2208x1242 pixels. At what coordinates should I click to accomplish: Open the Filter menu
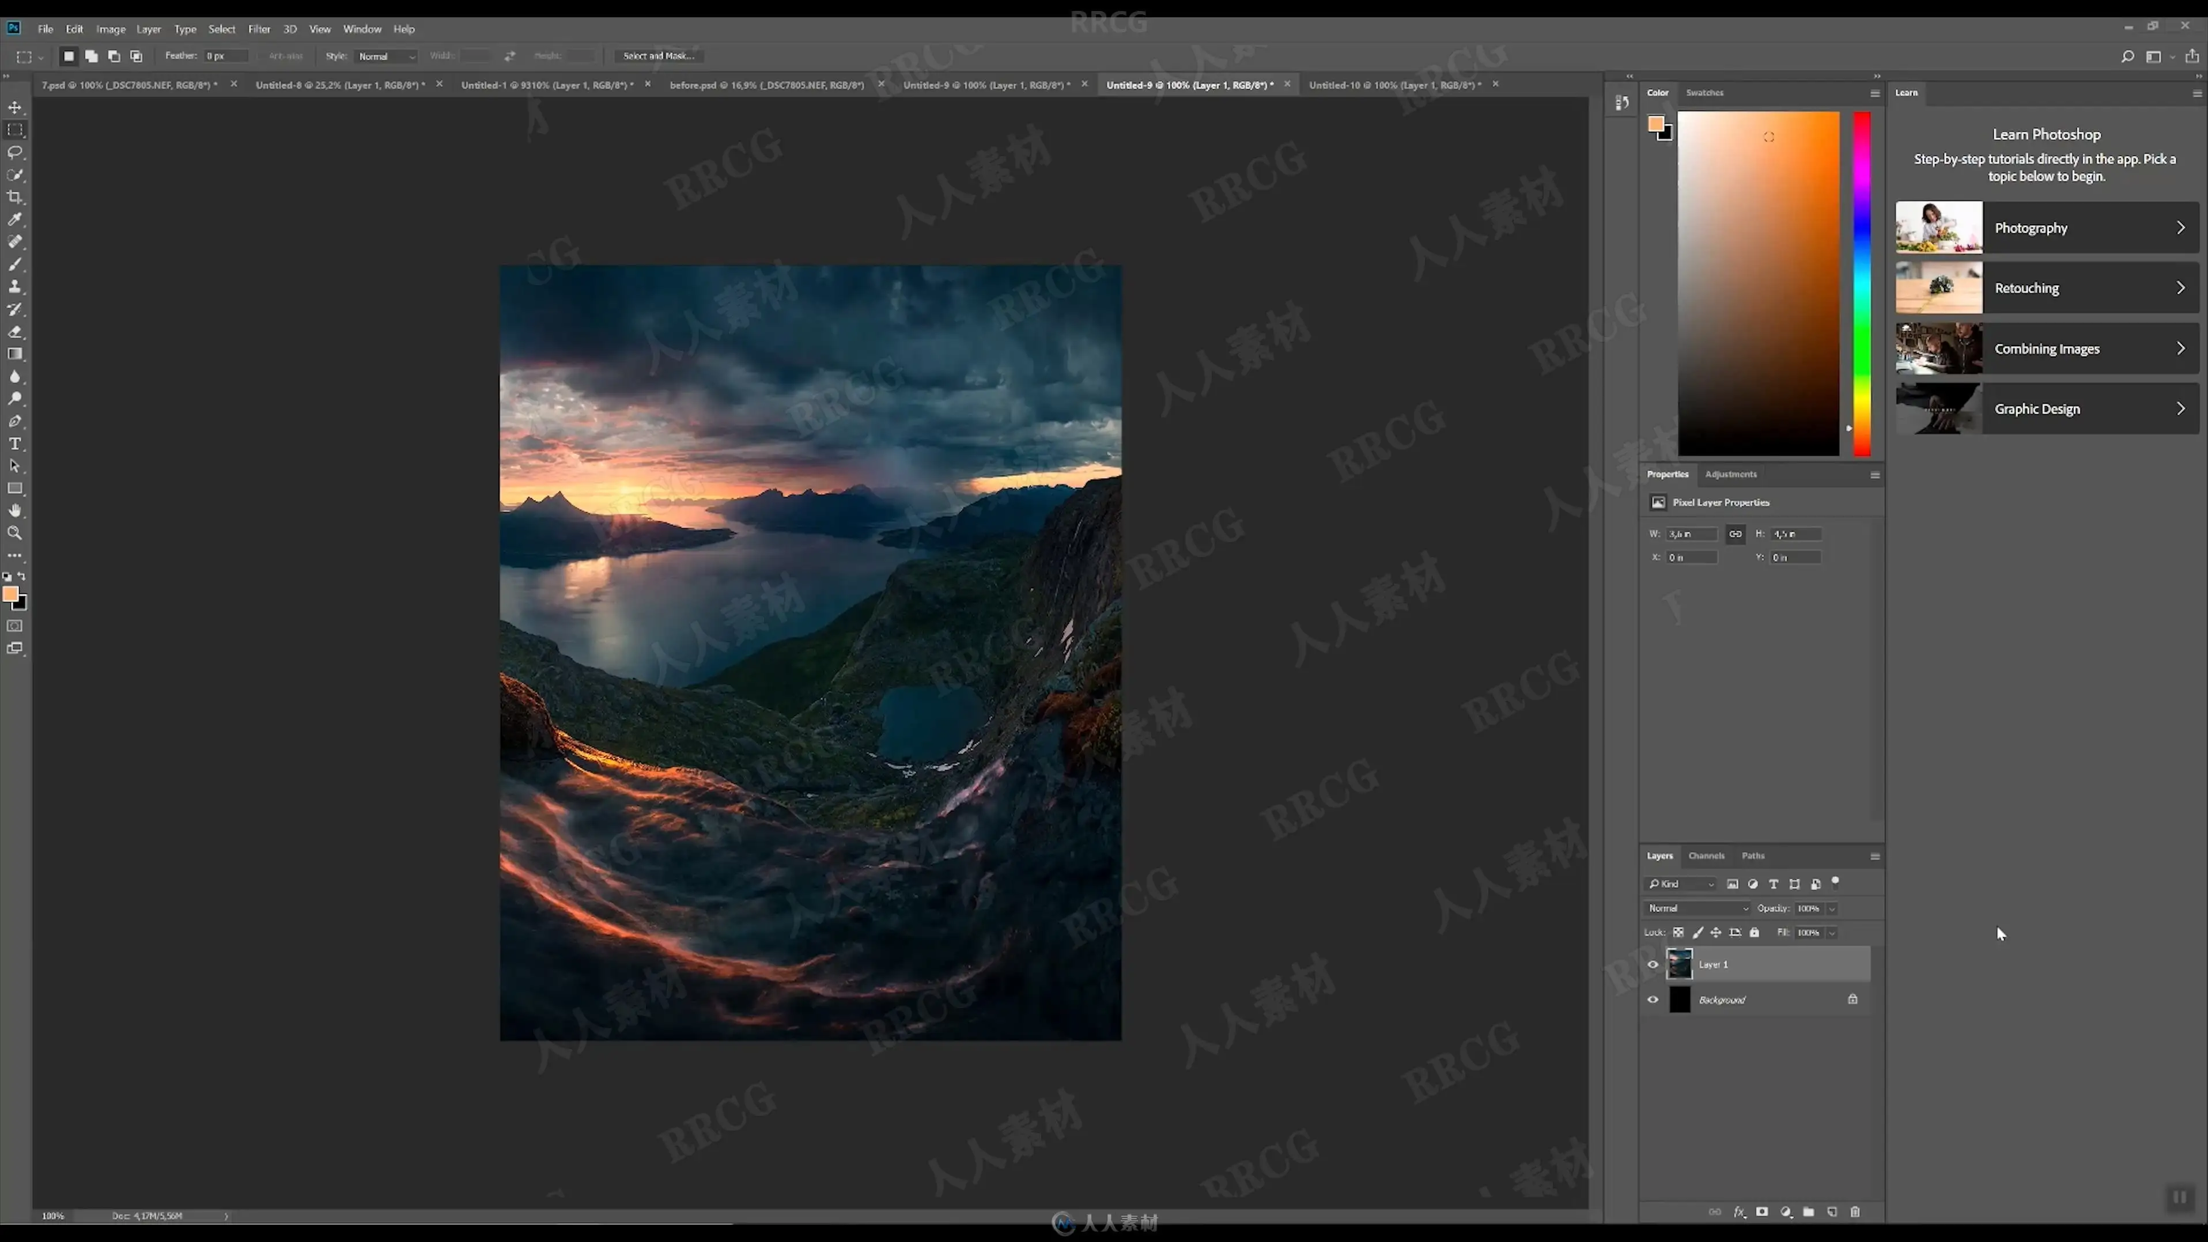point(259,29)
